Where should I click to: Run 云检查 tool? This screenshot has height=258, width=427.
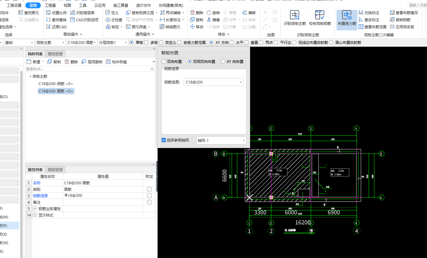114,20
